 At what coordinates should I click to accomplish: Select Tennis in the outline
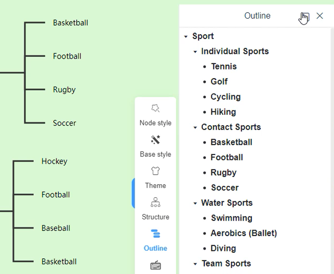pyautogui.click(x=224, y=67)
